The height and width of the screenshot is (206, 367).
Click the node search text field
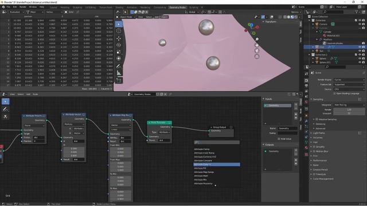pos(217,142)
